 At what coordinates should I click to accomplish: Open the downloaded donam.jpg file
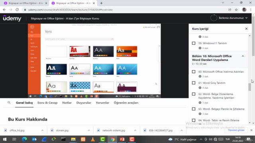pyautogui.click(x=62, y=130)
